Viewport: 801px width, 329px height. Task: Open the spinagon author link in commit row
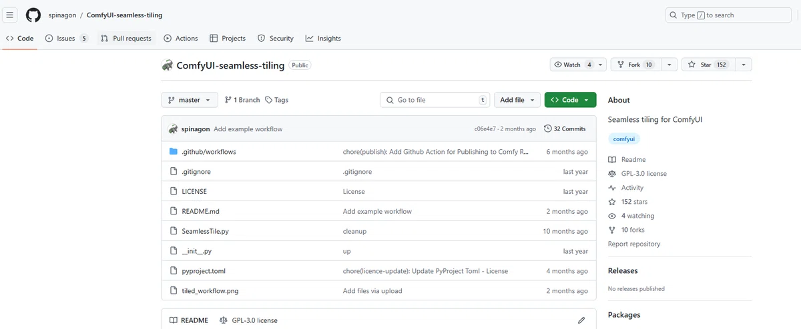196,129
